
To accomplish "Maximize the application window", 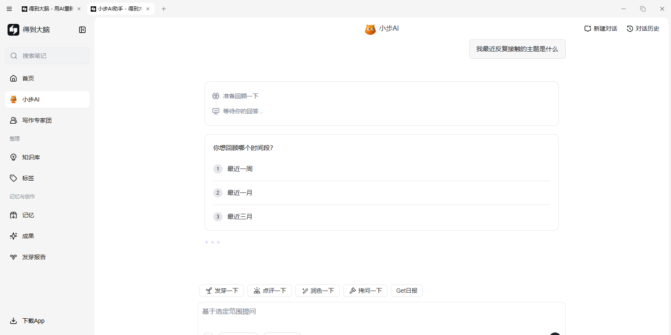I will coord(643,9).
